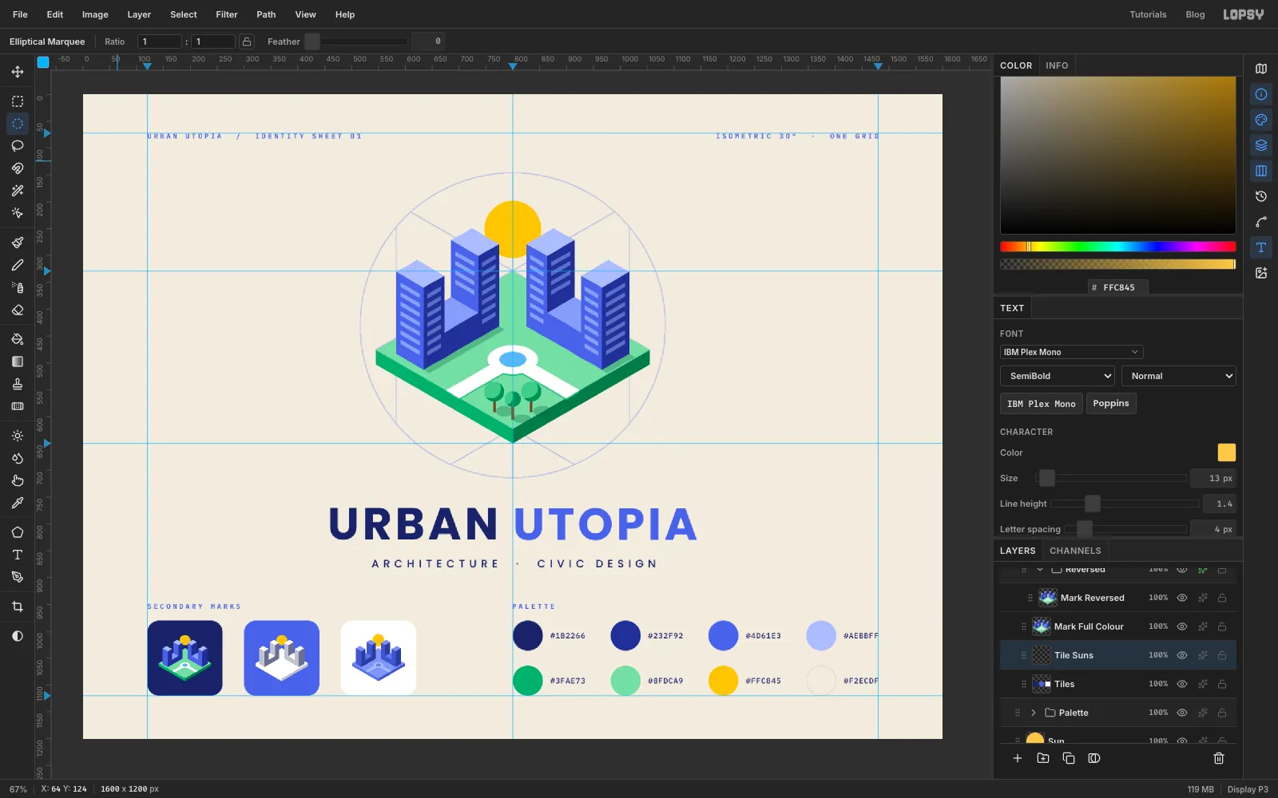The height and width of the screenshot is (798, 1278).
Task: Switch to the Info tab
Action: coord(1057,65)
